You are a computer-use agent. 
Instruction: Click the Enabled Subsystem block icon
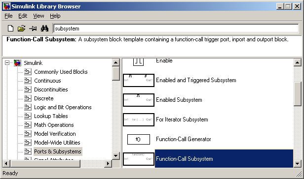pos(139,100)
